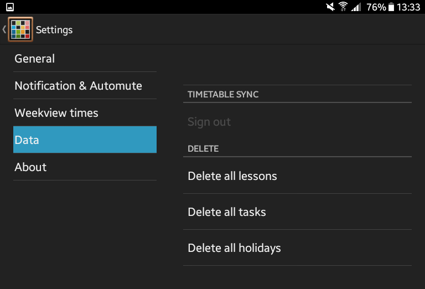
Task: Tap the DELETE section header
Action: tap(203, 148)
